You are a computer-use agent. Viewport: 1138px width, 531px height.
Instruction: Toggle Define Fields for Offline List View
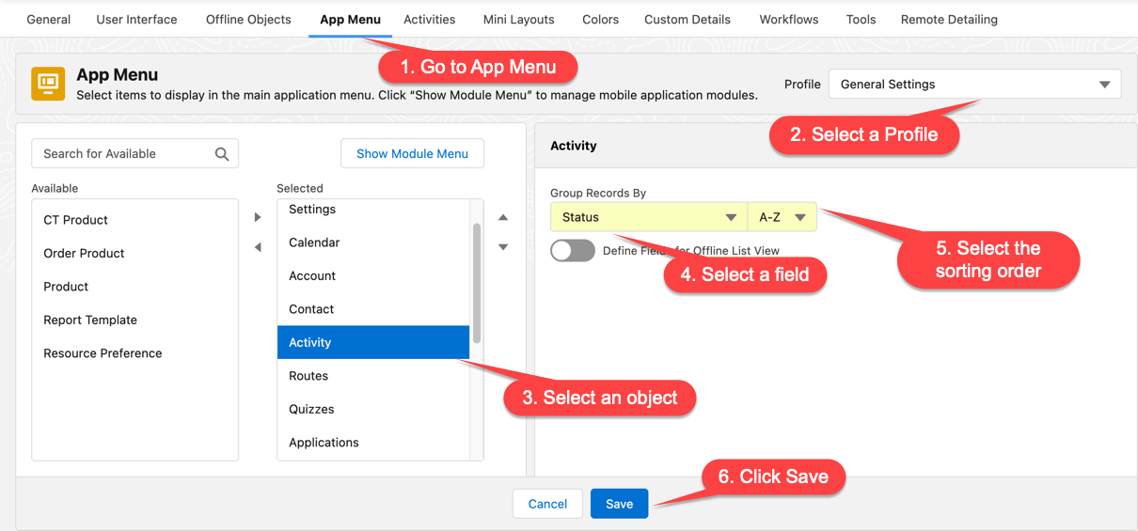pos(573,250)
